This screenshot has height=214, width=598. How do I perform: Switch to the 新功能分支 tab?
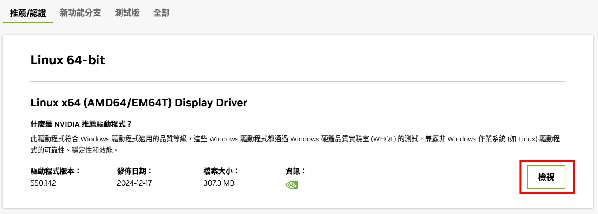tap(80, 13)
